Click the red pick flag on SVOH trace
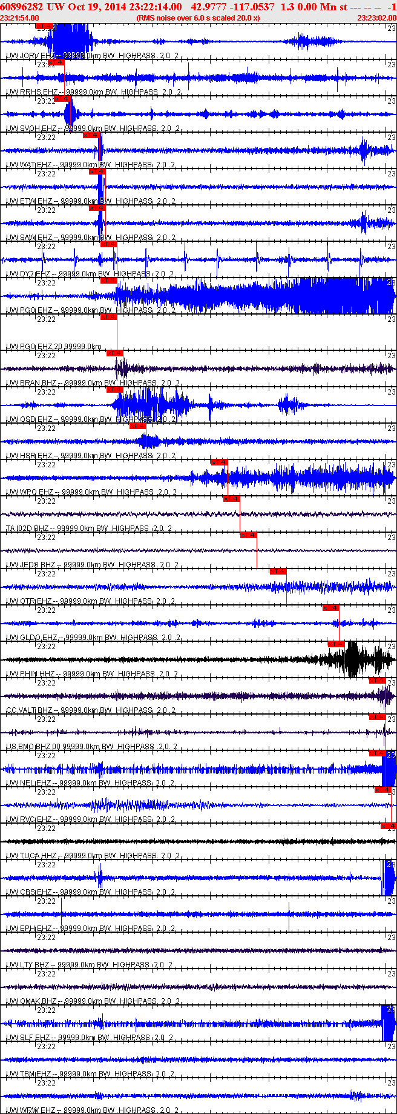Image resolution: width=397 pixels, height=1114 pixels. pyautogui.click(x=62, y=99)
